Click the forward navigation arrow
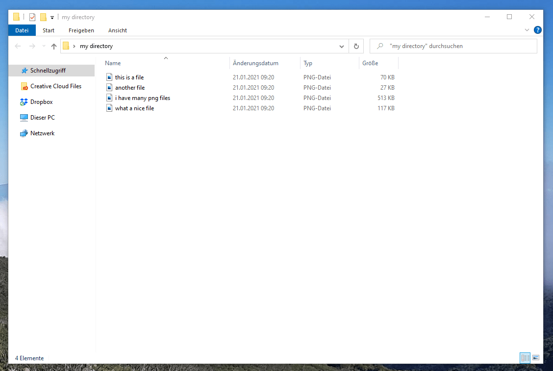The image size is (553, 371). click(x=32, y=46)
